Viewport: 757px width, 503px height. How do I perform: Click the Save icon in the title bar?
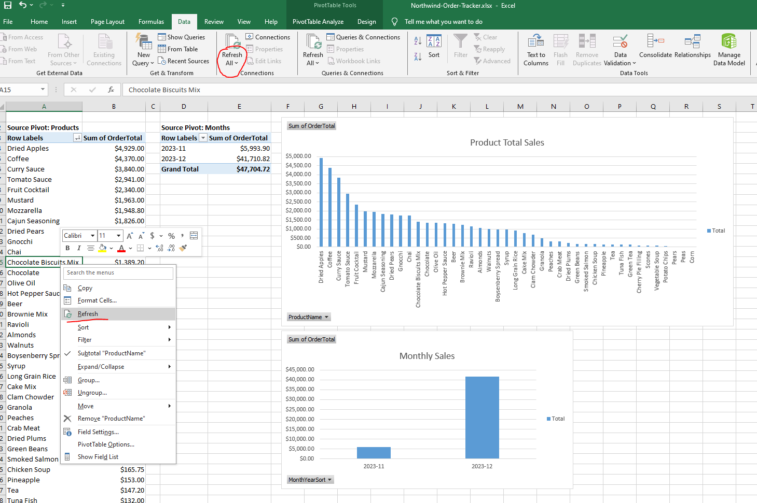7,5
